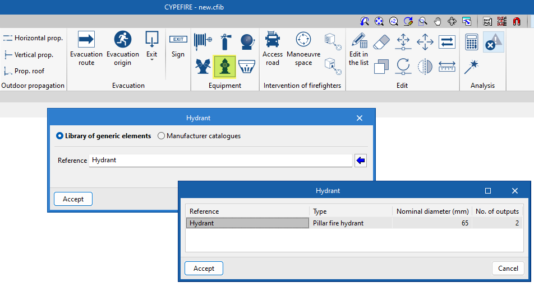The image size is (534, 287).
Task: Select the fire alarm bell tool
Action: [x=247, y=41]
